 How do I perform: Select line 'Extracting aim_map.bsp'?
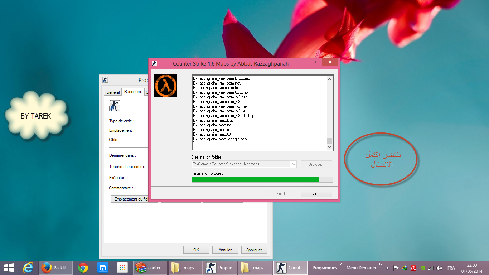click(213, 120)
